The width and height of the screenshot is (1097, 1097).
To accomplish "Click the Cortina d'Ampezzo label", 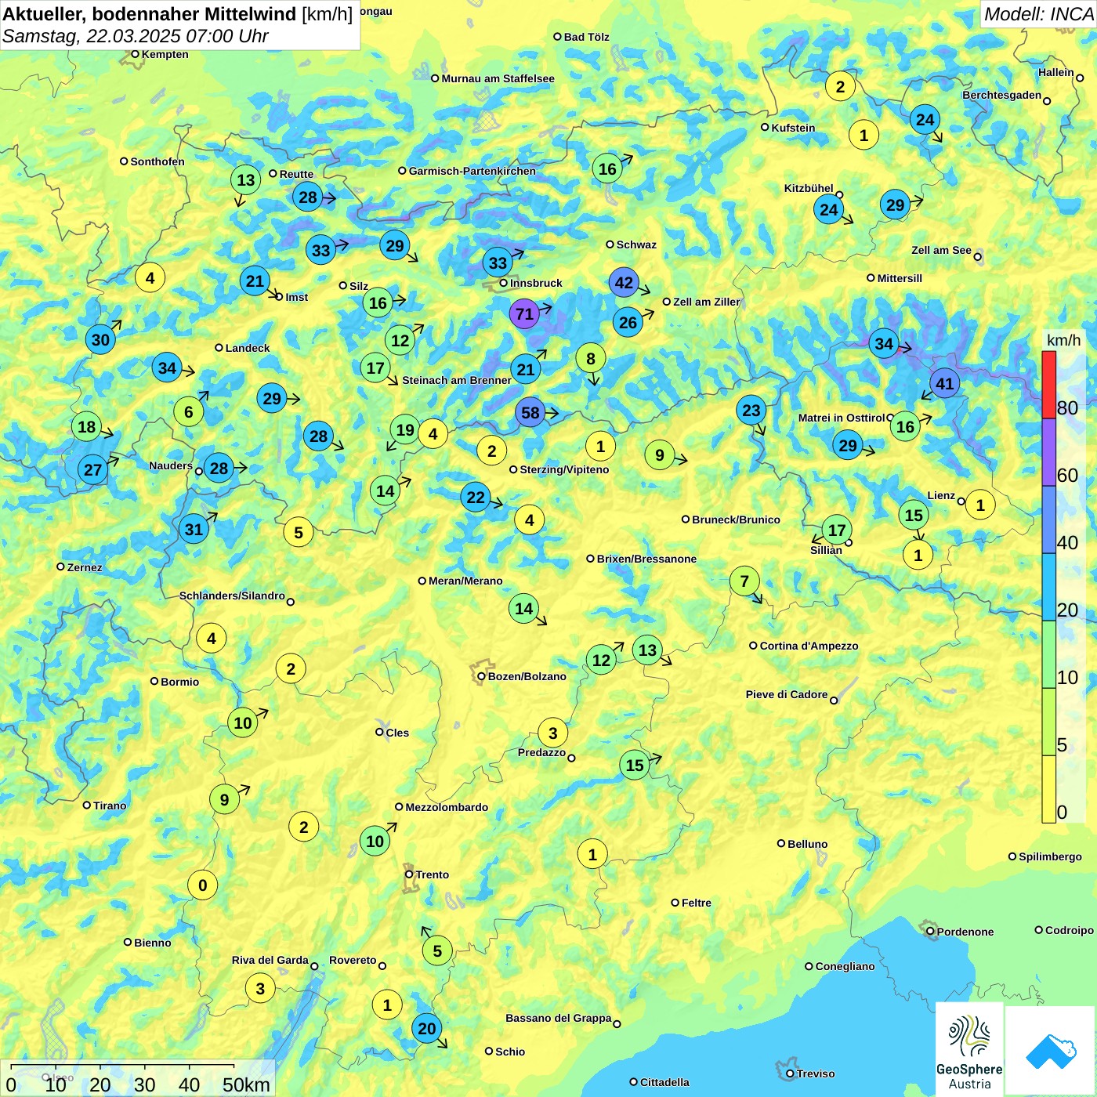I will pos(809,646).
